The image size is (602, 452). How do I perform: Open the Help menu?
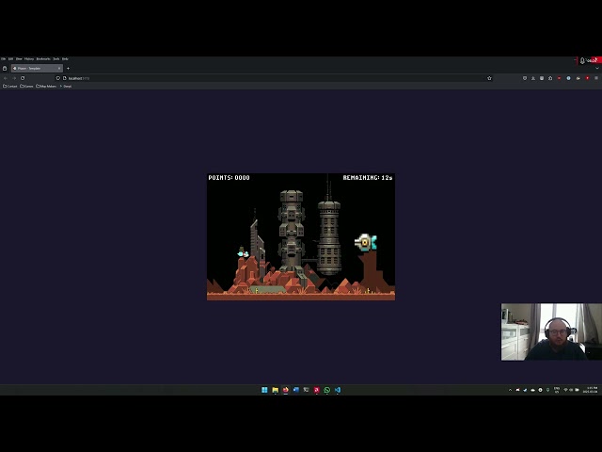click(x=65, y=58)
